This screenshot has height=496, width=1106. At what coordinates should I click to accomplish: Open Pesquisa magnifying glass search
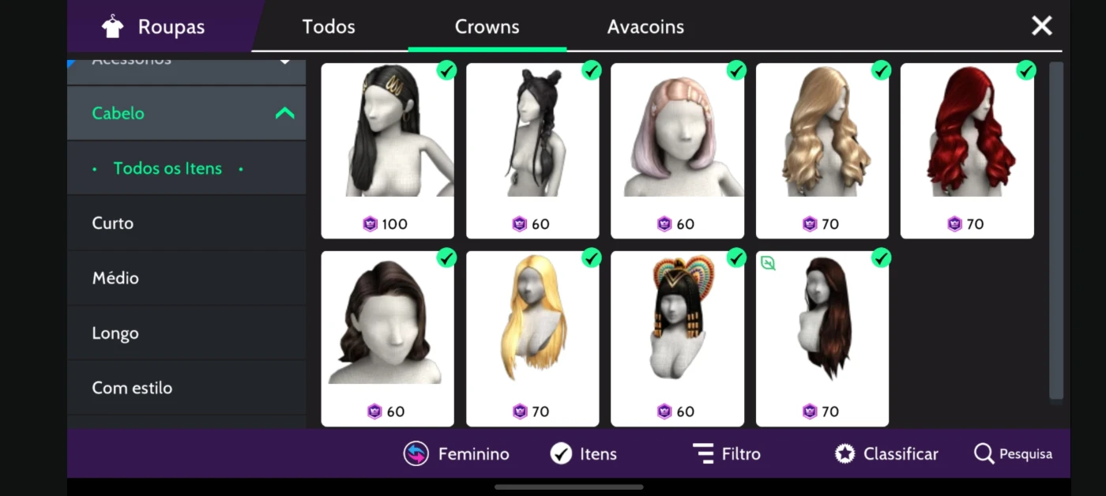984,453
